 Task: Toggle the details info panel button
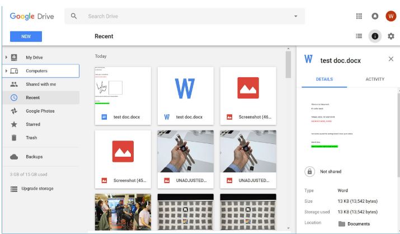point(375,36)
